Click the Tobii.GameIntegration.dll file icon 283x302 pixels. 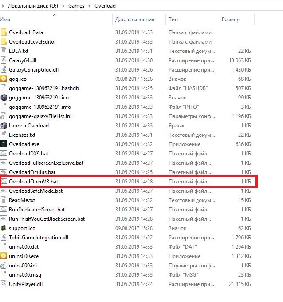click(x=4, y=238)
